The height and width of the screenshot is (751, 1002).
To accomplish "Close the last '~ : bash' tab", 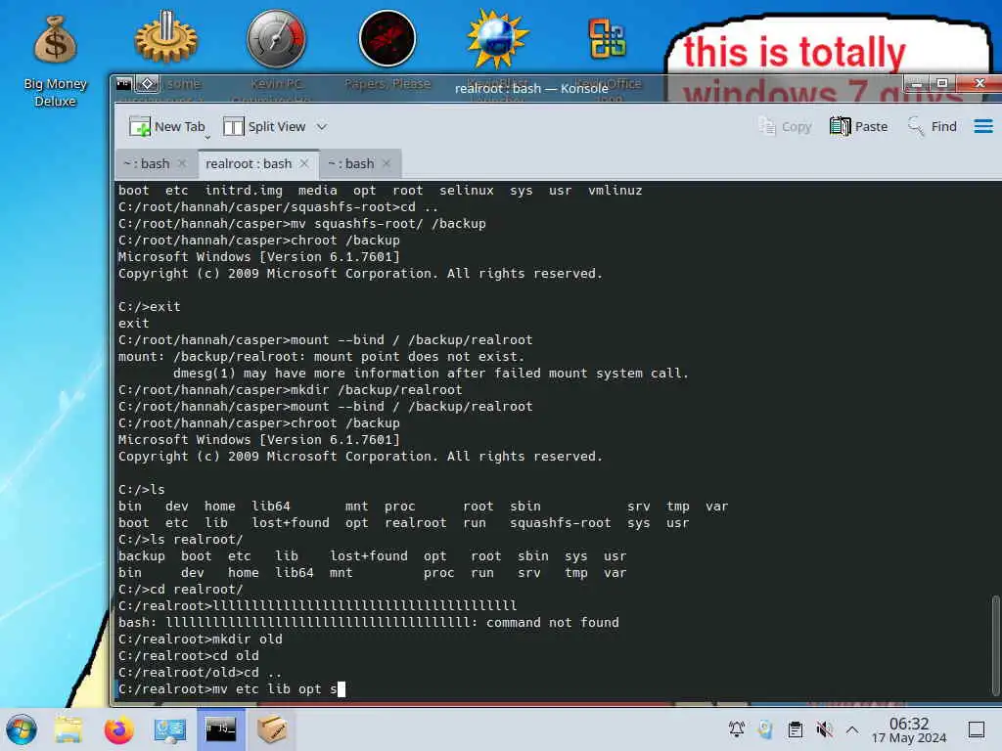I will point(386,163).
